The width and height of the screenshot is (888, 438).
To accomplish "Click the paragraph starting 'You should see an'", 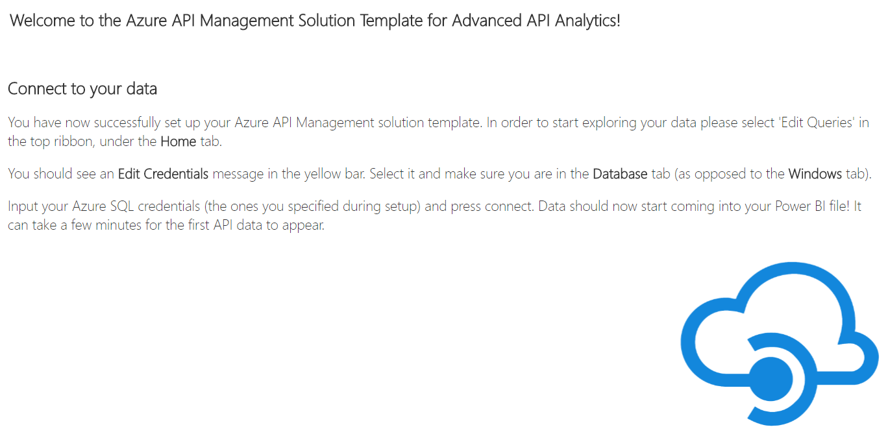I will [x=440, y=174].
